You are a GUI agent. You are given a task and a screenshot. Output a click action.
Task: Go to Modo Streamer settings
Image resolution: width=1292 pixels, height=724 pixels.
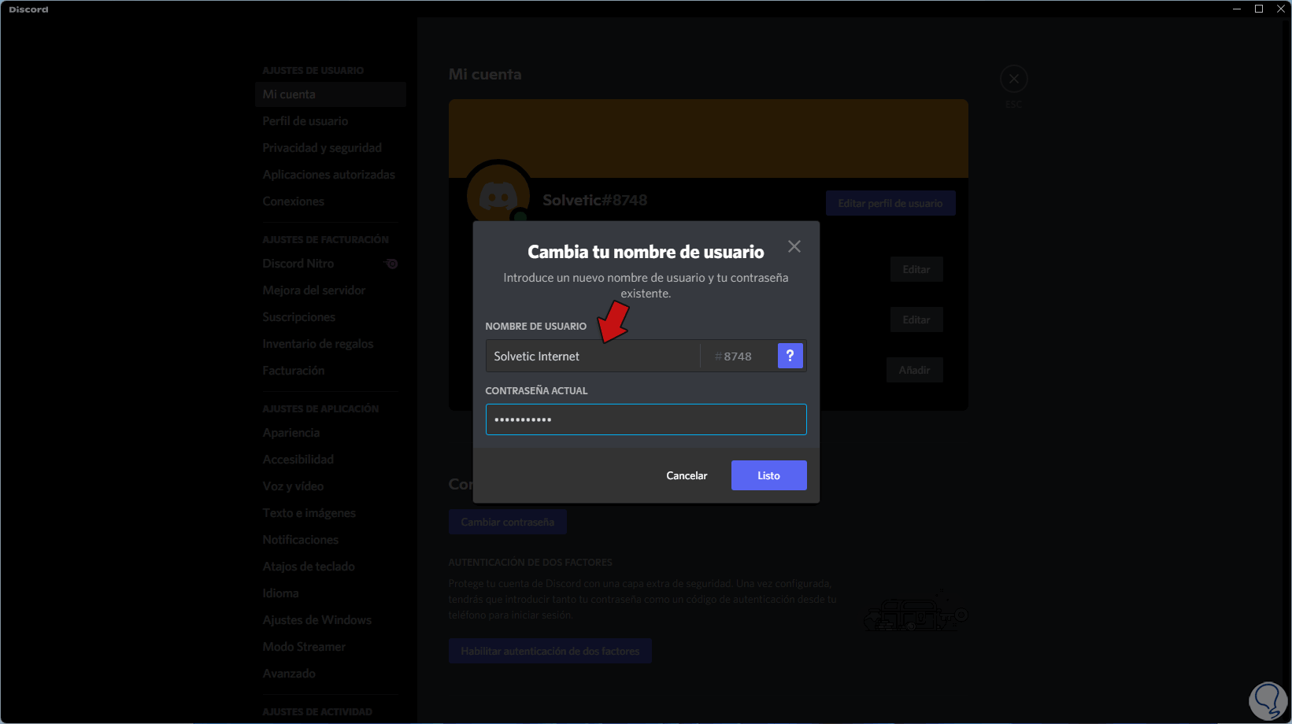tap(331, 647)
